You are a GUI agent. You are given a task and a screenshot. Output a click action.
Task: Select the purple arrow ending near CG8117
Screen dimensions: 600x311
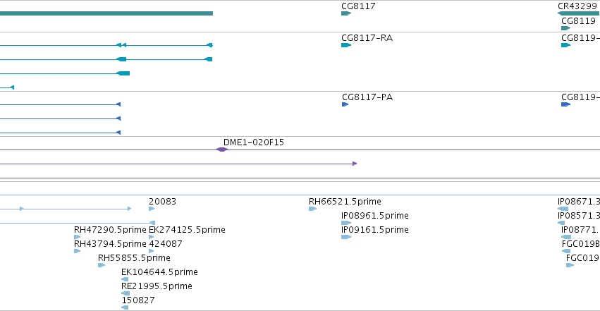pyautogui.click(x=178, y=164)
